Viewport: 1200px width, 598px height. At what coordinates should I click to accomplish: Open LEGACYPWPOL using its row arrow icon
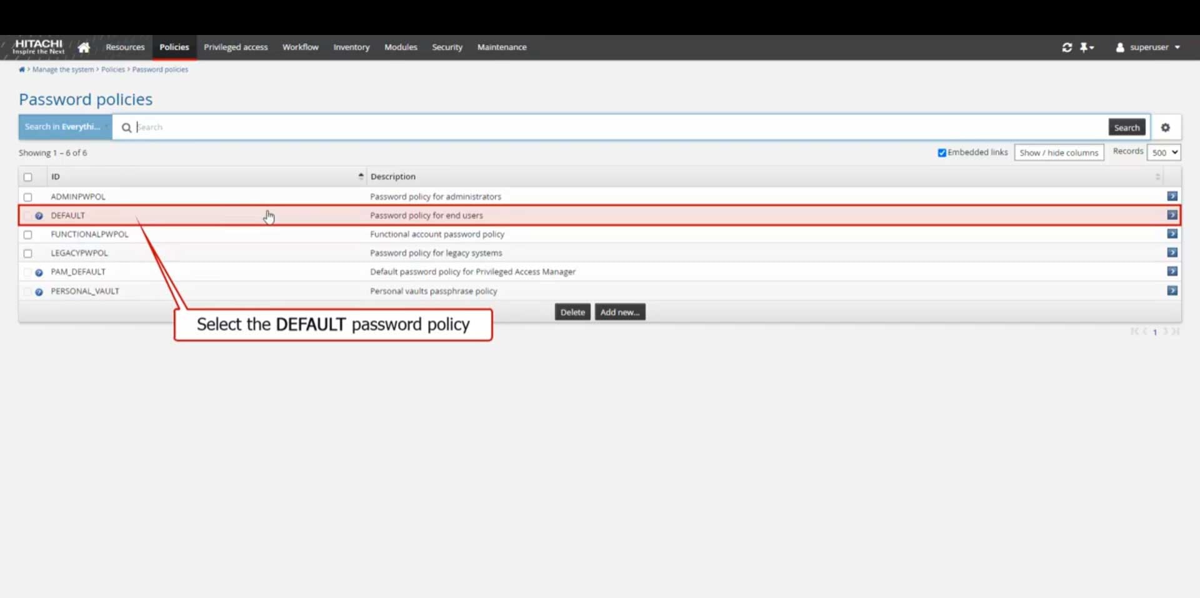(1172, 252)
